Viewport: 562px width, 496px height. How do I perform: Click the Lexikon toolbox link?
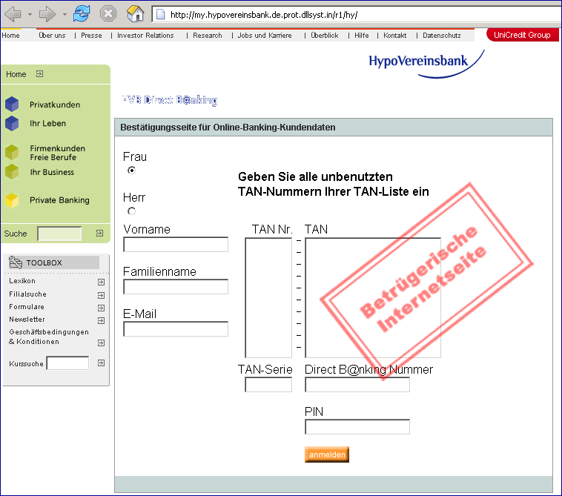tap(22, 280)
